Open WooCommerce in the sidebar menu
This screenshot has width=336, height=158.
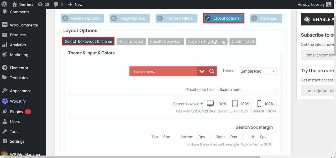tap(24, 25)
